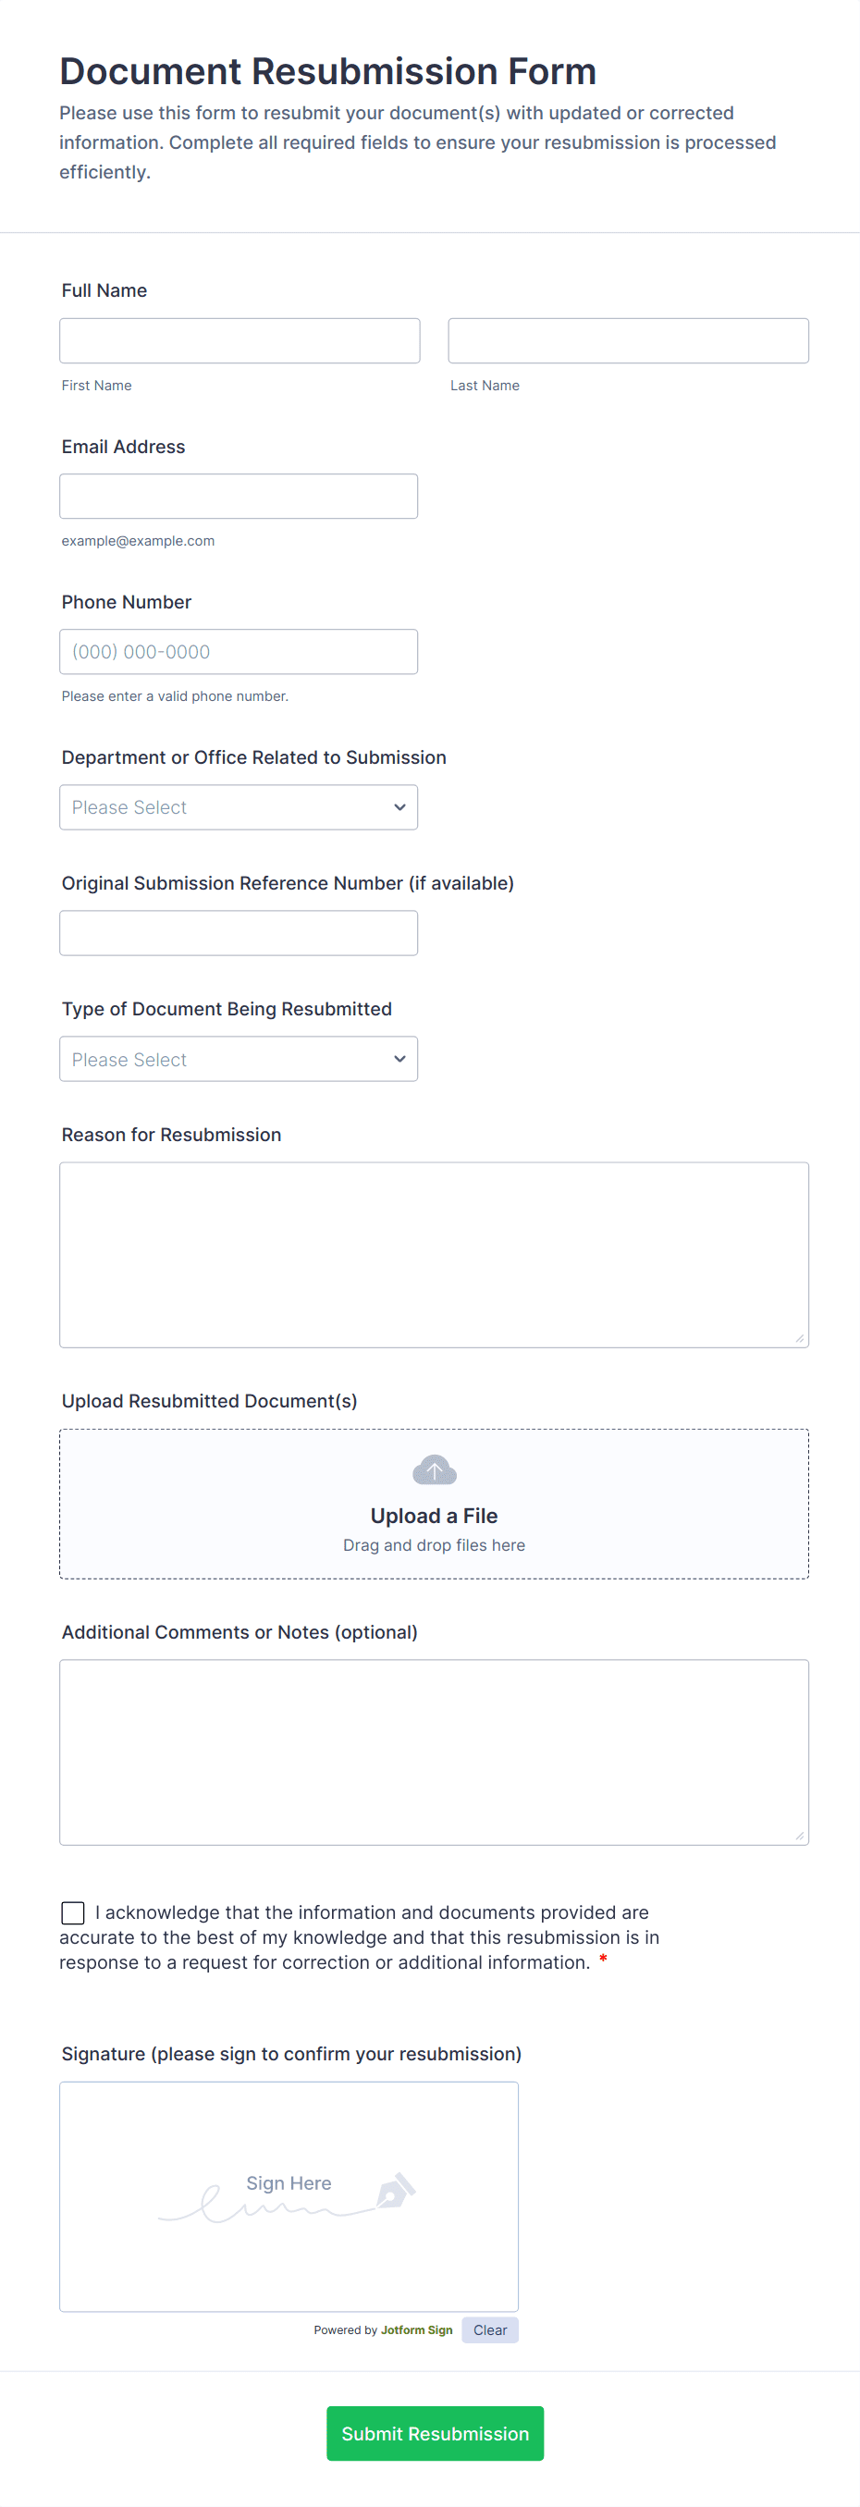Clear the signature with Clear button
Viewport: 860px width, 2507px height.
tap(490, 2329)
